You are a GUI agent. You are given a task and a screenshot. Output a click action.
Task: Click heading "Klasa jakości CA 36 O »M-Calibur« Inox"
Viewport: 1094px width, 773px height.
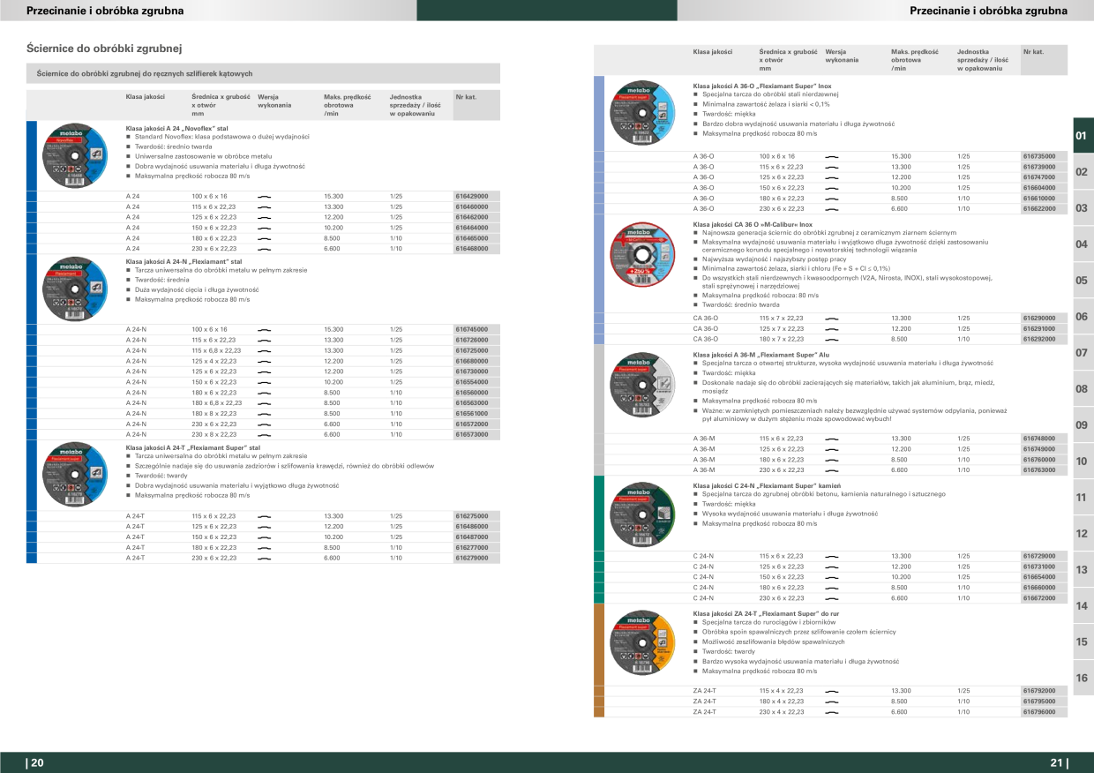(x=753, y=225)
